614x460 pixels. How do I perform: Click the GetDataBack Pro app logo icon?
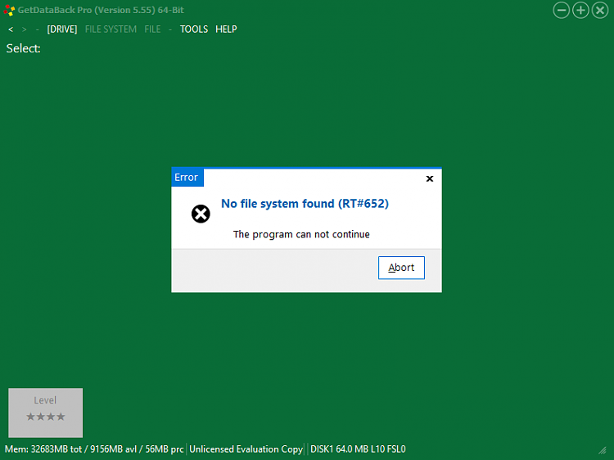[9, 10]
